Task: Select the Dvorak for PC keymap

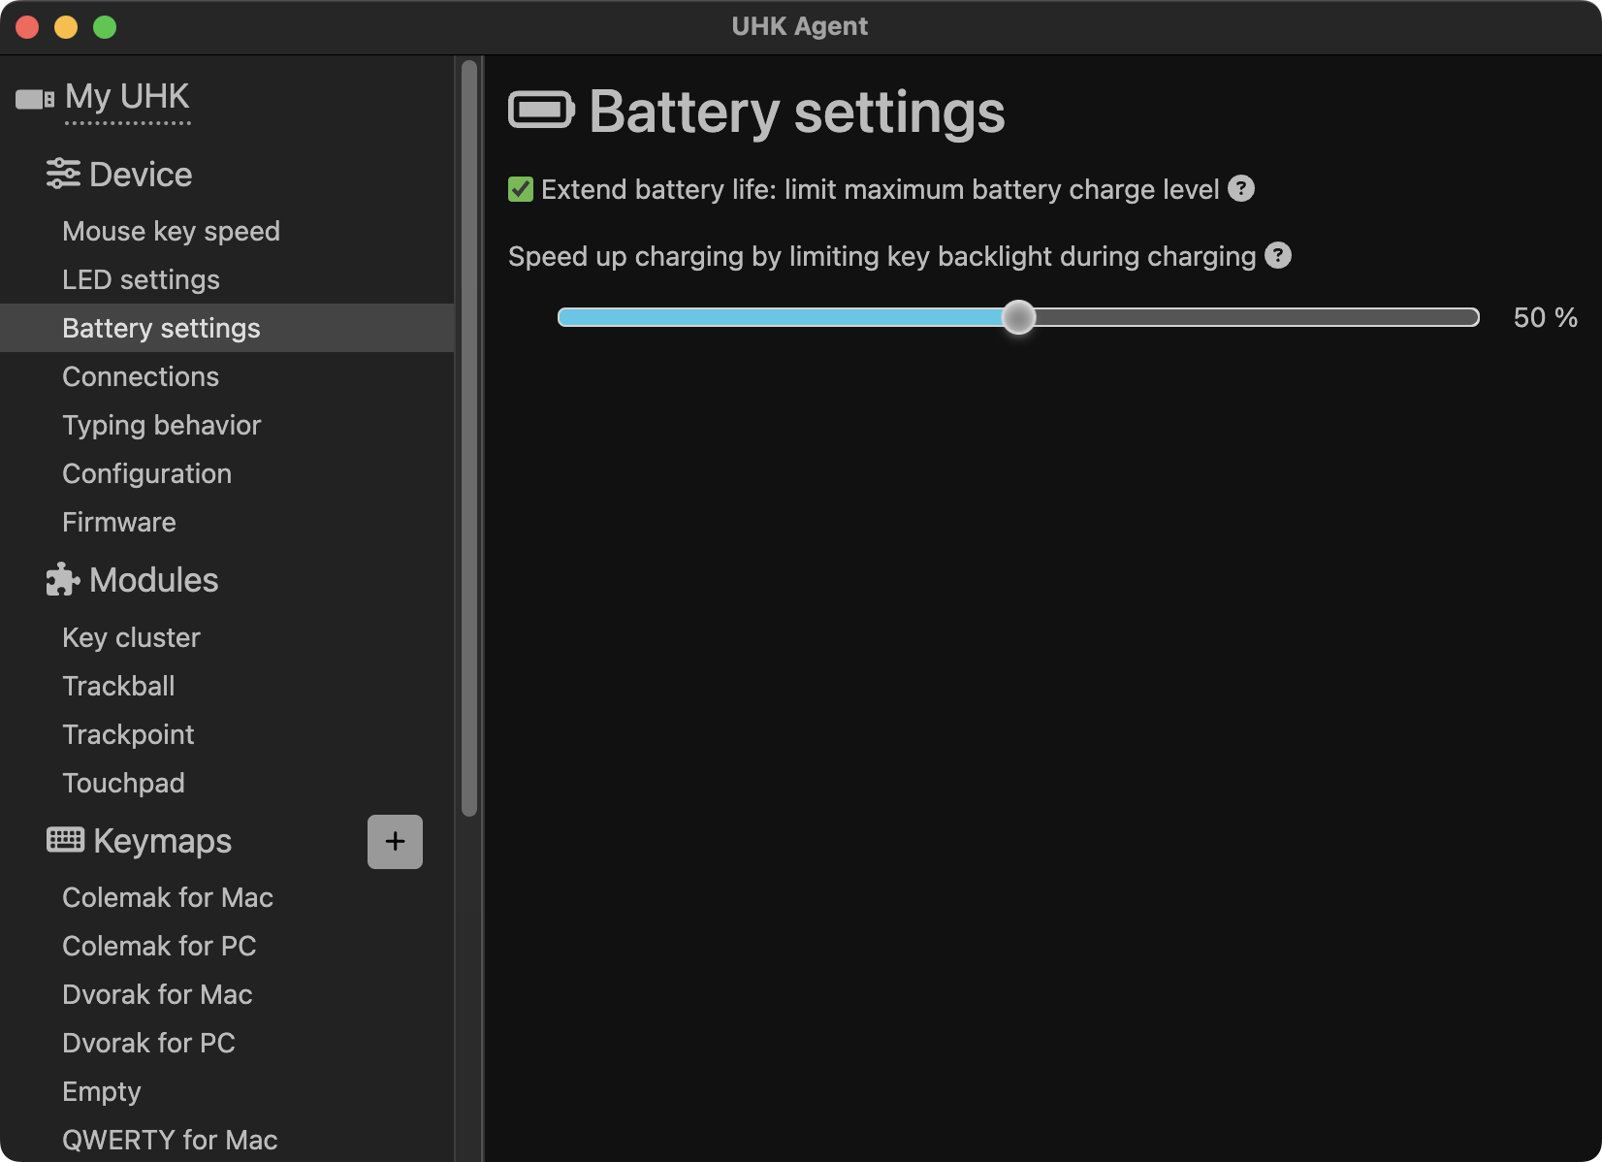Action: 148,1043
